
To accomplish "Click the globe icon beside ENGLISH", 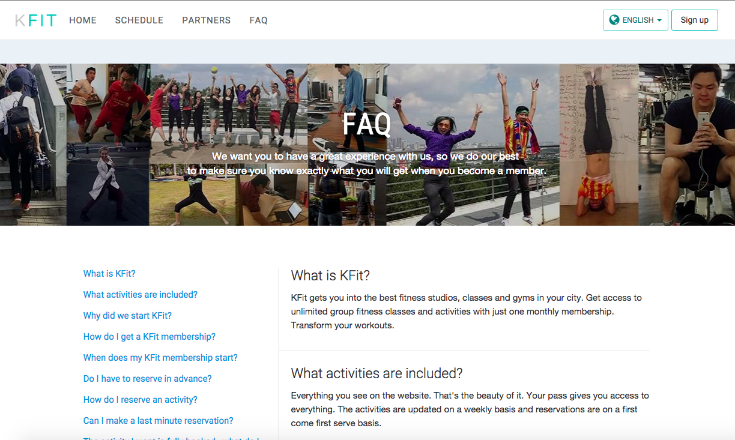I will pos(614,20).
